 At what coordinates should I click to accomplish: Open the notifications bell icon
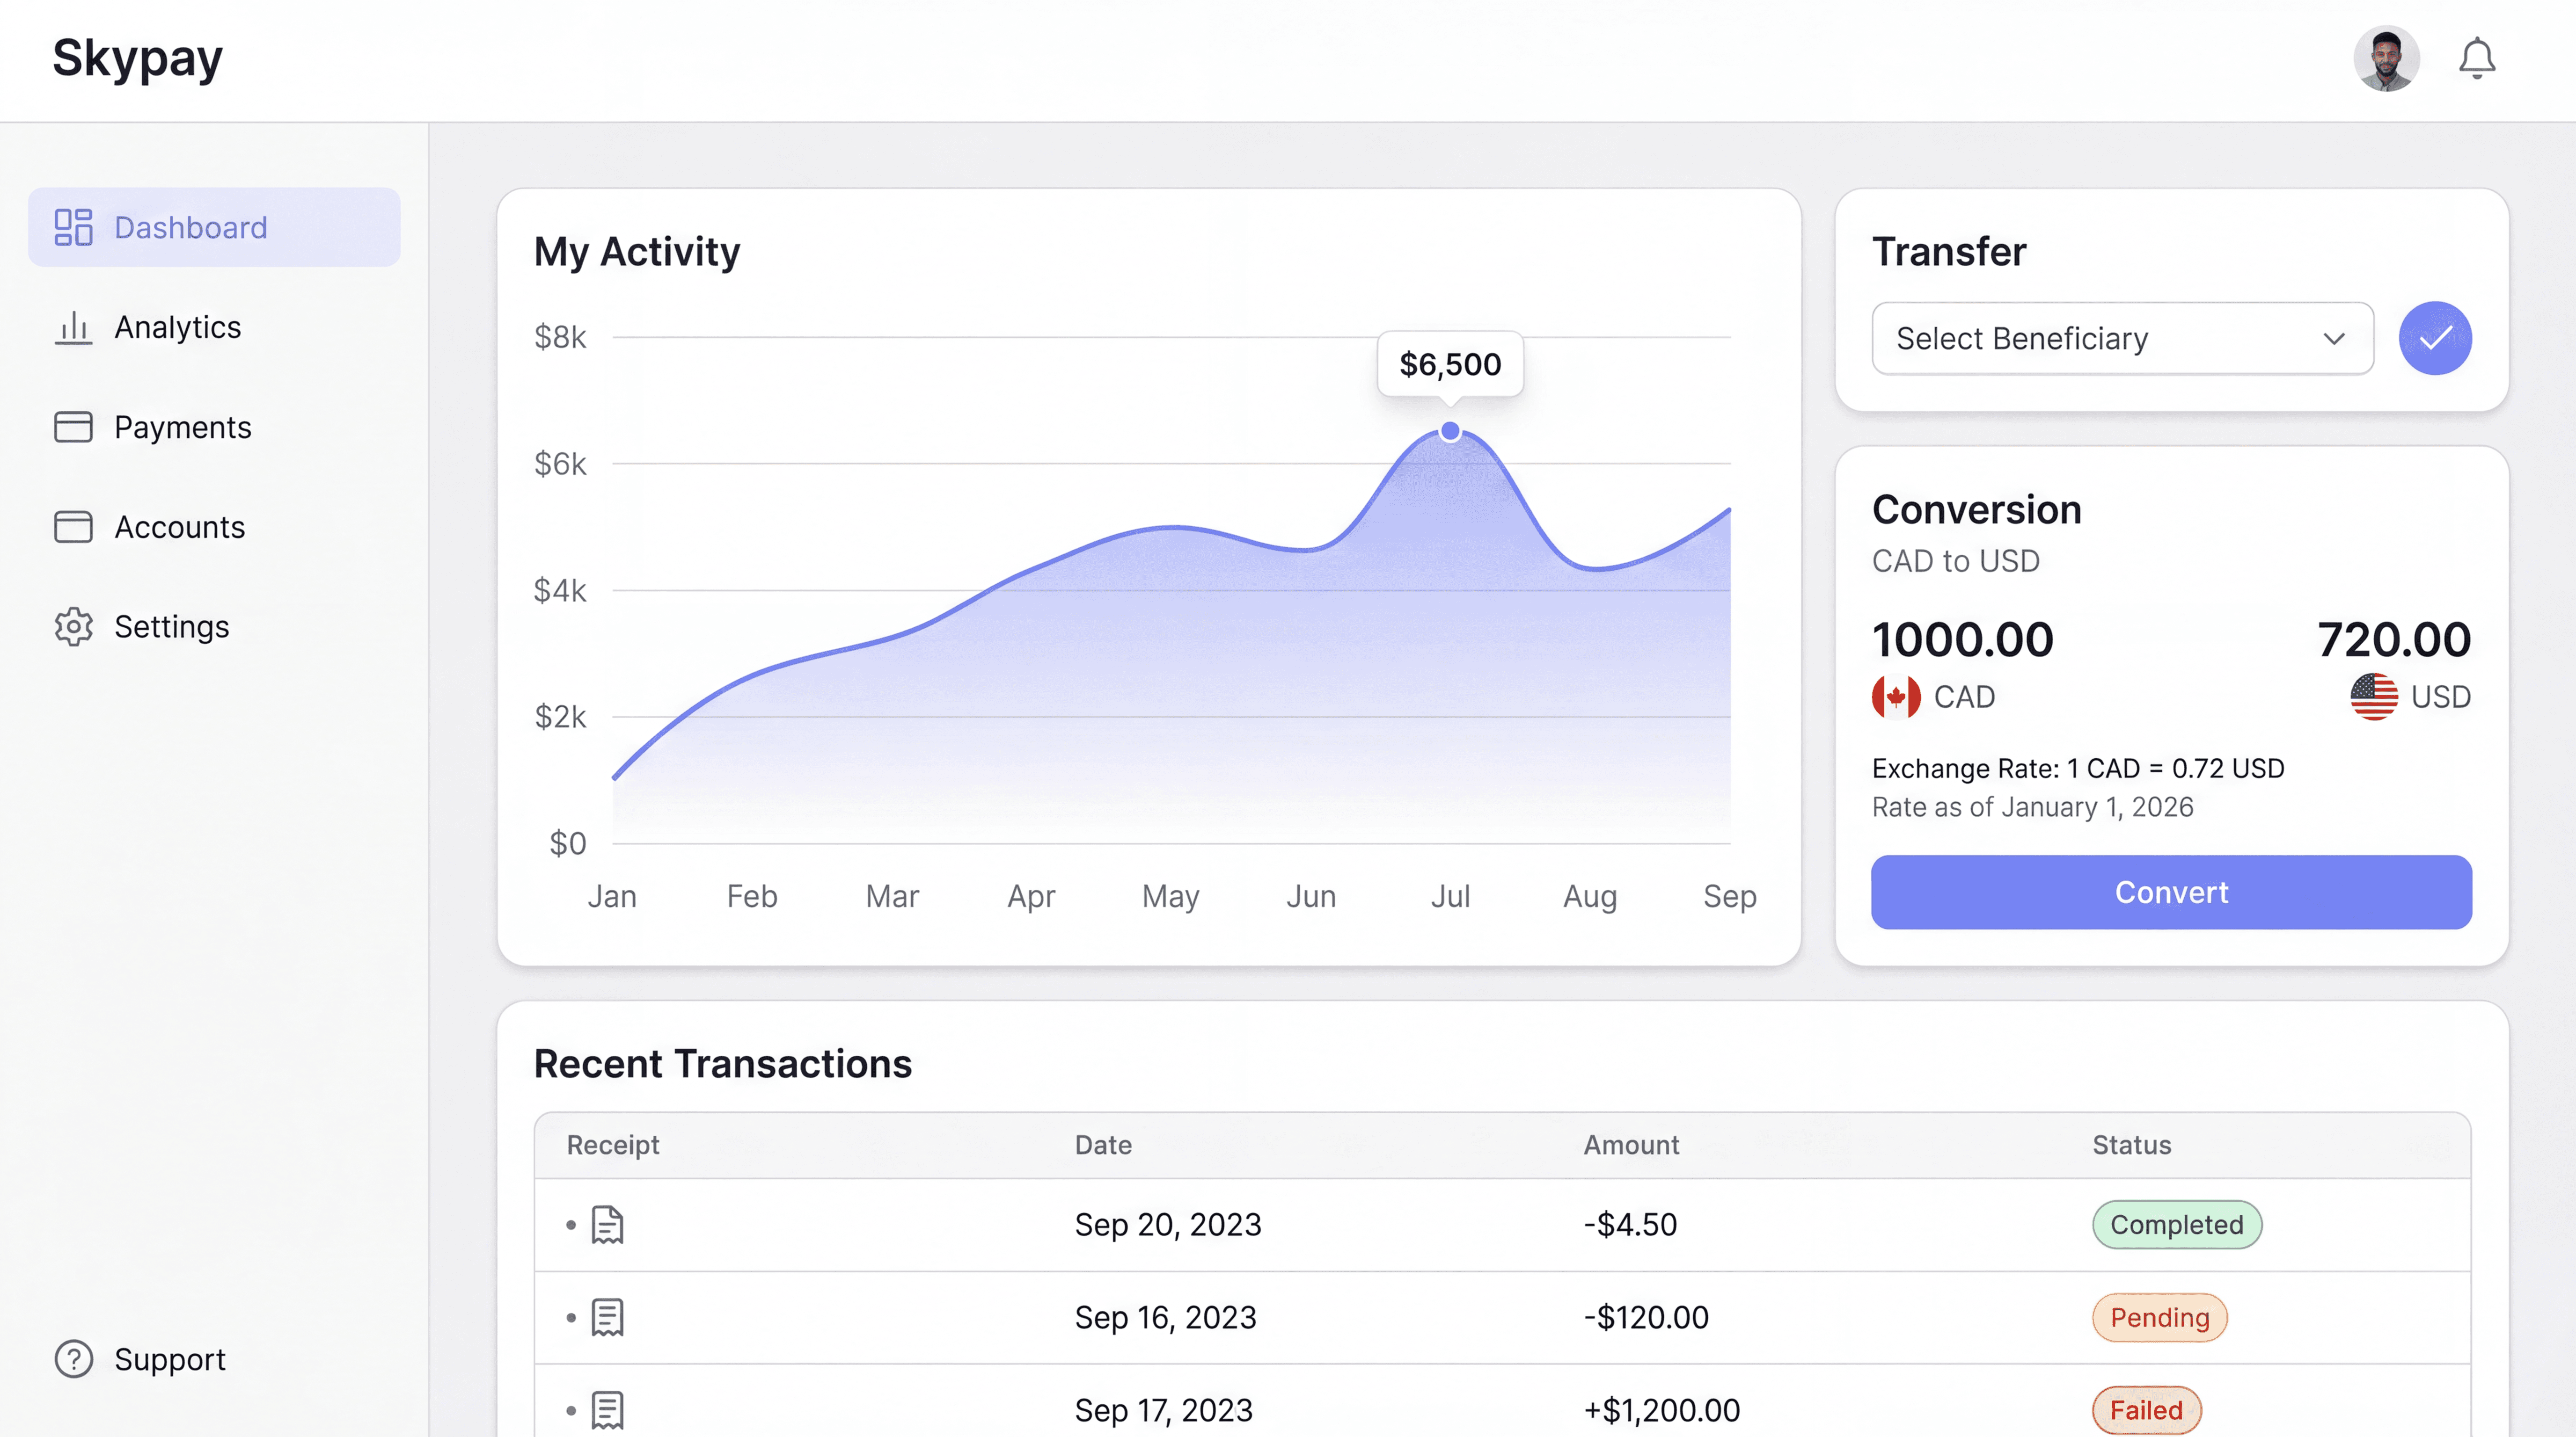pyautogui.click(x=2476, y=59)
